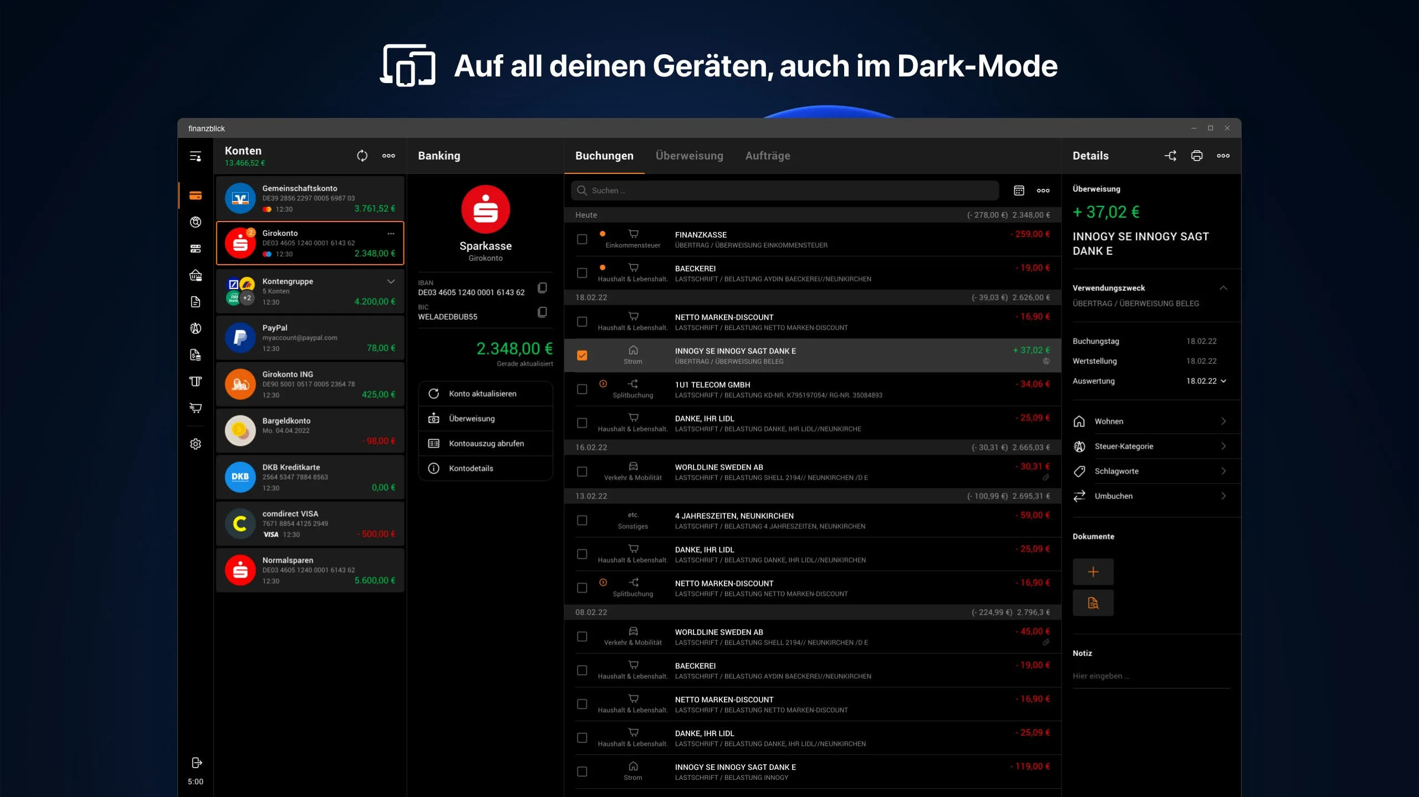Open the tax symbol icon in sidebar
Viewport: 1419px width, 797px height.
pos(195,328)
